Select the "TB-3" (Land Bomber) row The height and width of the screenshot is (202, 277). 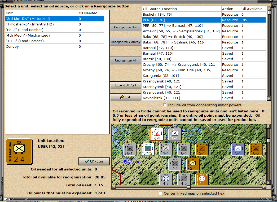pyautogui.click(x=55, y=41)
